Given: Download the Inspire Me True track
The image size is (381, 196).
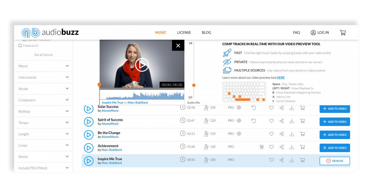Looking at the screenshot, I should 292,160.
